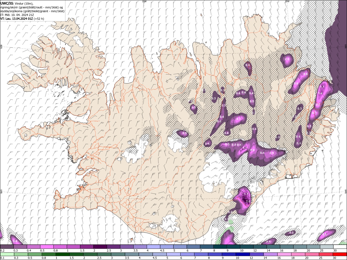Click the 20W longitude label

(144, 1)
